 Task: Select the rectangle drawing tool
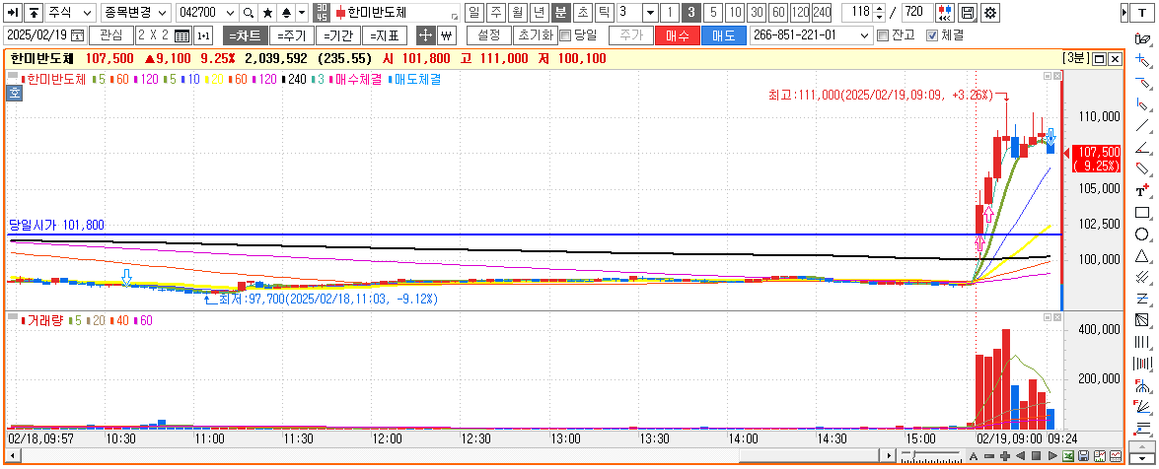click(1142, 213)
